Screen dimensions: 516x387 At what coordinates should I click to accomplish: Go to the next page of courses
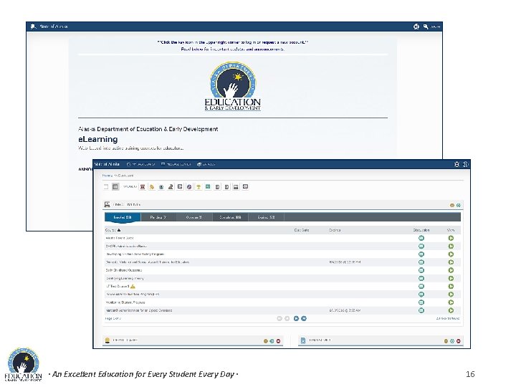pyautogui.click(x=296, y=318)
